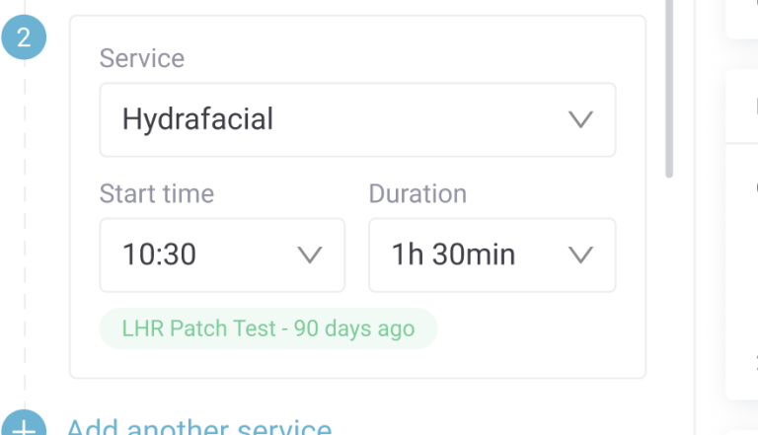Open the Service dropdown showing Hydrafacial

coord(357,120)
